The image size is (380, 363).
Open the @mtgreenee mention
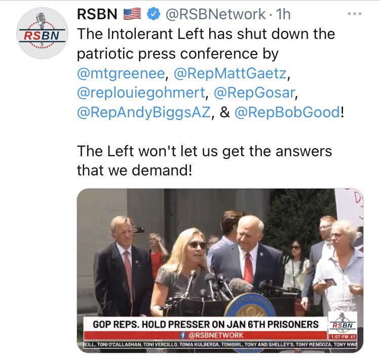coord(121,73)
